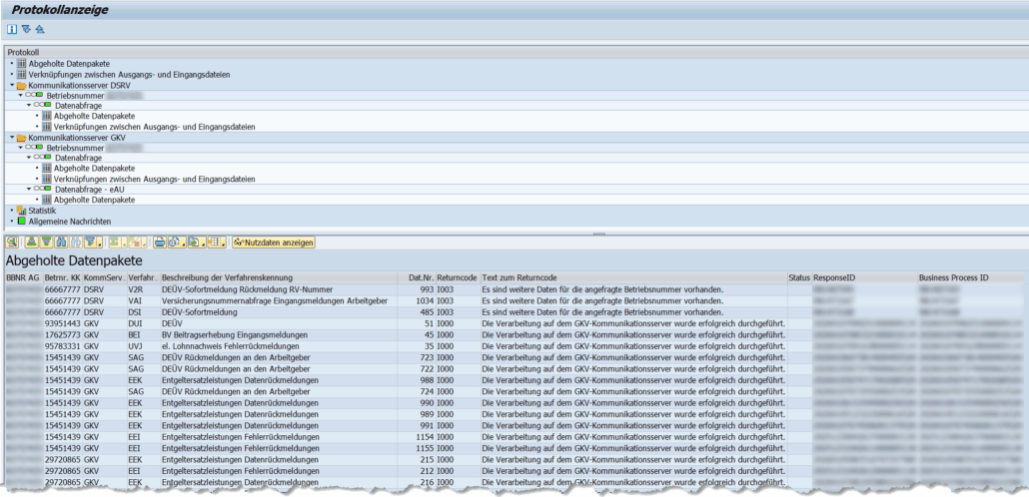
Task: Click the Returncode column header
Action: 457,276
